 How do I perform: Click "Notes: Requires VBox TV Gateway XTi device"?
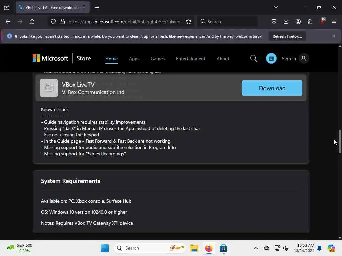[x=87, y=223]
